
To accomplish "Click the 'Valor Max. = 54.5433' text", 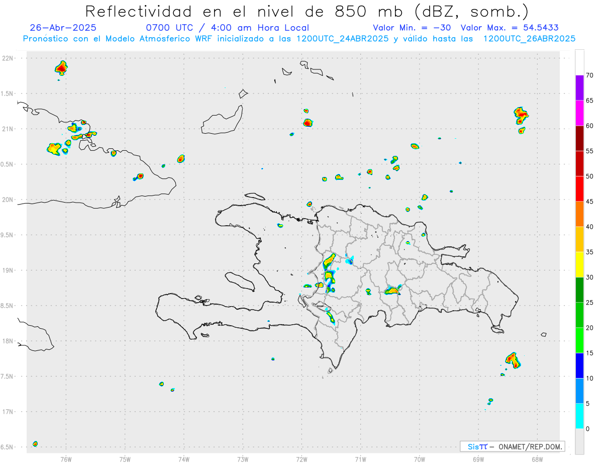I will [x=510, y=28].
